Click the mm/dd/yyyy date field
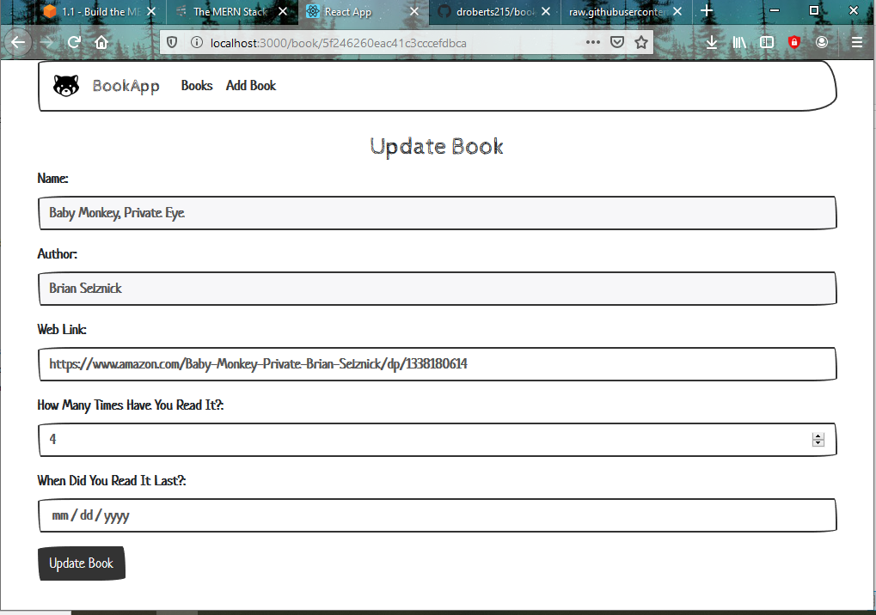876x615 pixels. (438, 515)
